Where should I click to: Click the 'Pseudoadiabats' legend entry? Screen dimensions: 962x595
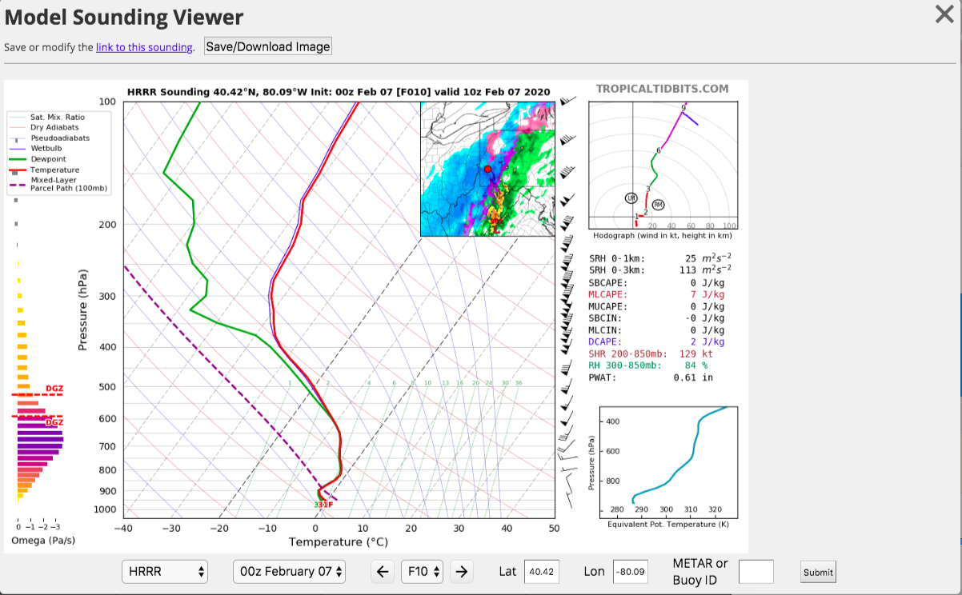pyautogui.click(x=60, y=138)
